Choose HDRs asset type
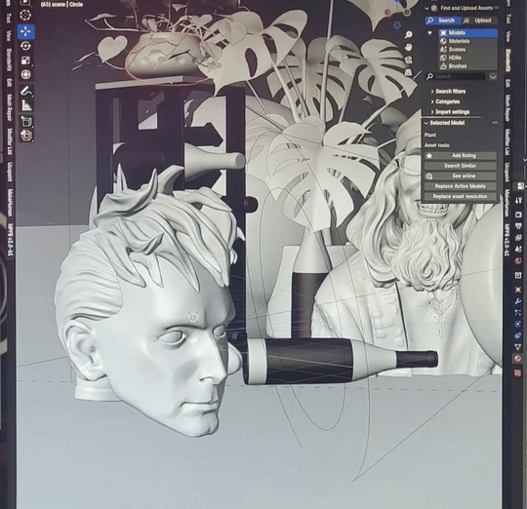 (x=468, y=58)
